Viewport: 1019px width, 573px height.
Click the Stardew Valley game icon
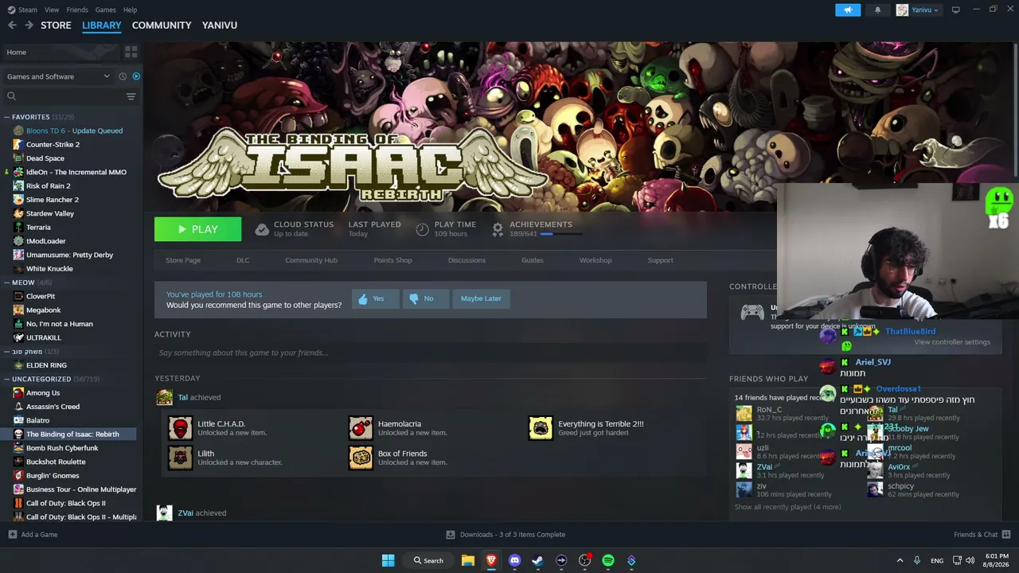point(18,213)
